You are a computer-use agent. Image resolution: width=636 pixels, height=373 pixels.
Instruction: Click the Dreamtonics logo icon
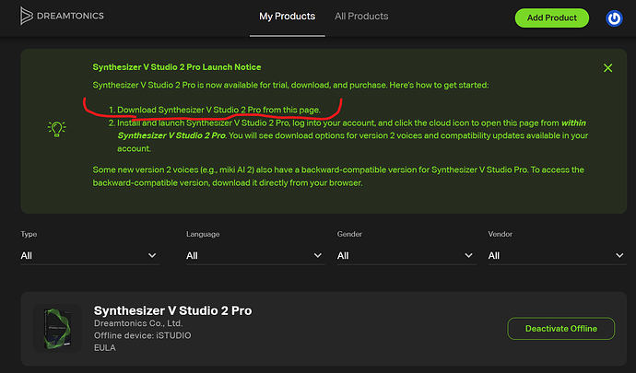[x=27, y=16]
